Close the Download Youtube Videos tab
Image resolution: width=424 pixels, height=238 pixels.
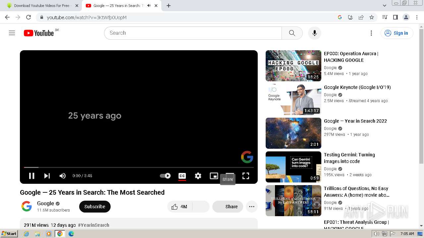point(77,6)
